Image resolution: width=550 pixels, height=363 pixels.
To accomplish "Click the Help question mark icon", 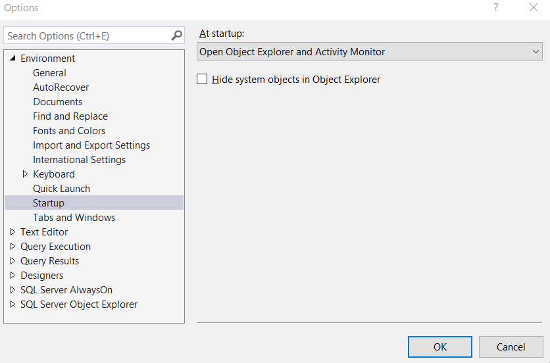I will (496, 8).
